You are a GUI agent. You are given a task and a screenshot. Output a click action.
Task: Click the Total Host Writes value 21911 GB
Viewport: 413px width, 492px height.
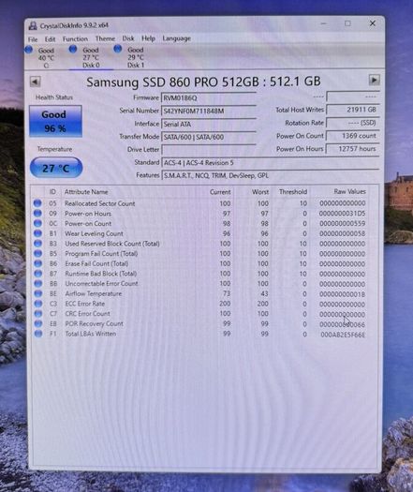click(353, 110)
